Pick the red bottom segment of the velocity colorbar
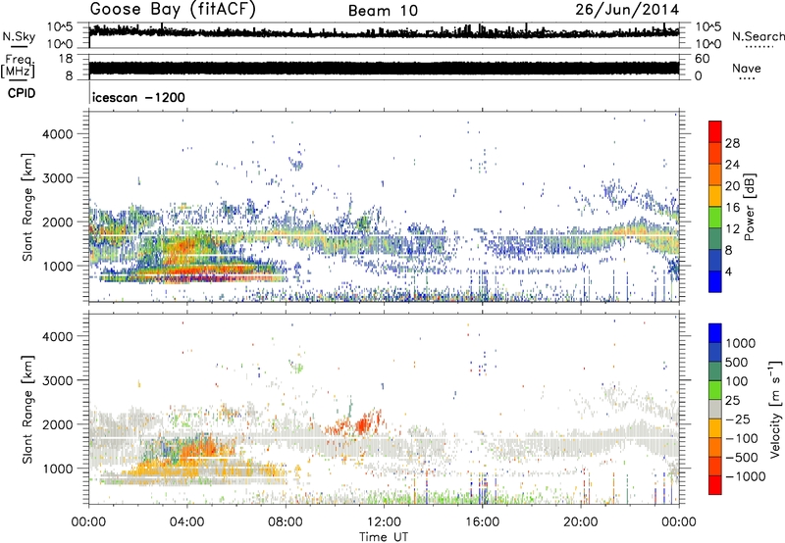Viewport: 785px width, 543px height. coord(715,485)
